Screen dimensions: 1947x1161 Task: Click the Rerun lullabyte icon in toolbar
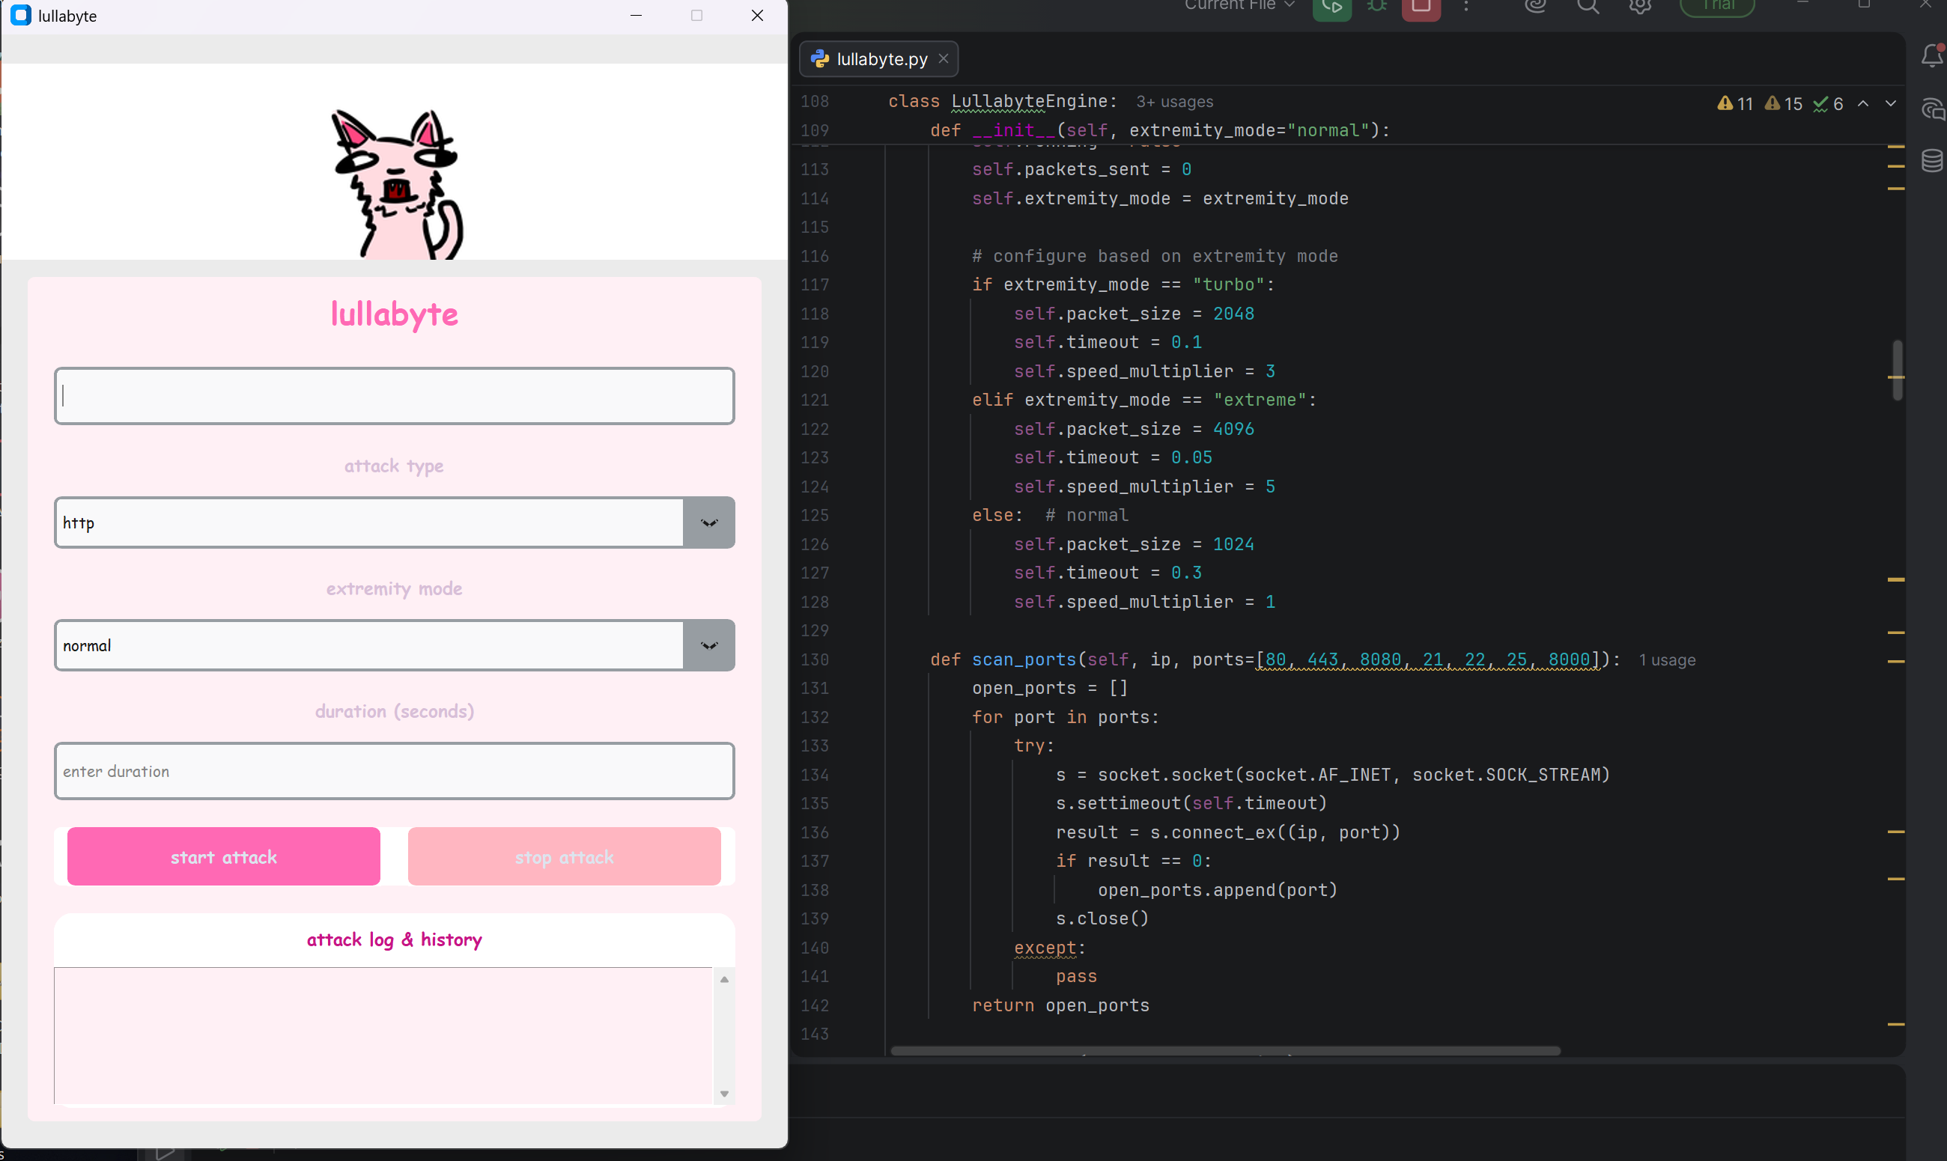tap(1331, 7)
